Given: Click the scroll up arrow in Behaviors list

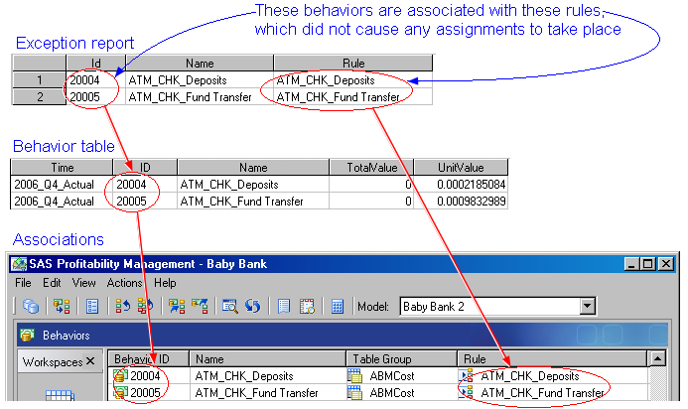Looking at the screenshot, I should click(x=656, y=358).
